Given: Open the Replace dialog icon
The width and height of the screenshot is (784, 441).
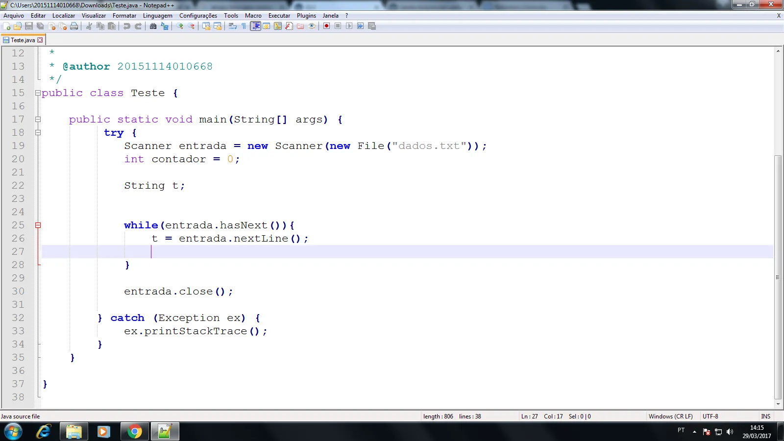Looking at the screenshot, I should (x=165, y=26).
